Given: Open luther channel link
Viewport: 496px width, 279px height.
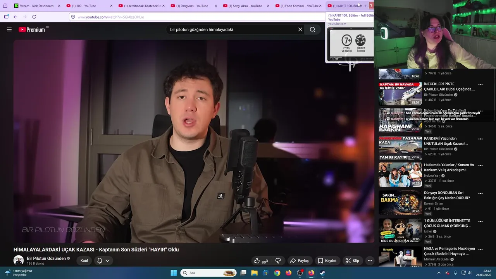Looking at the screenshot, I should pos(428,231).
